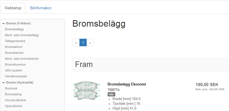The height and width of the screenshot is (111, 229).
Task: Switch to the Bilinformation tab
Action: pos(41,8)
